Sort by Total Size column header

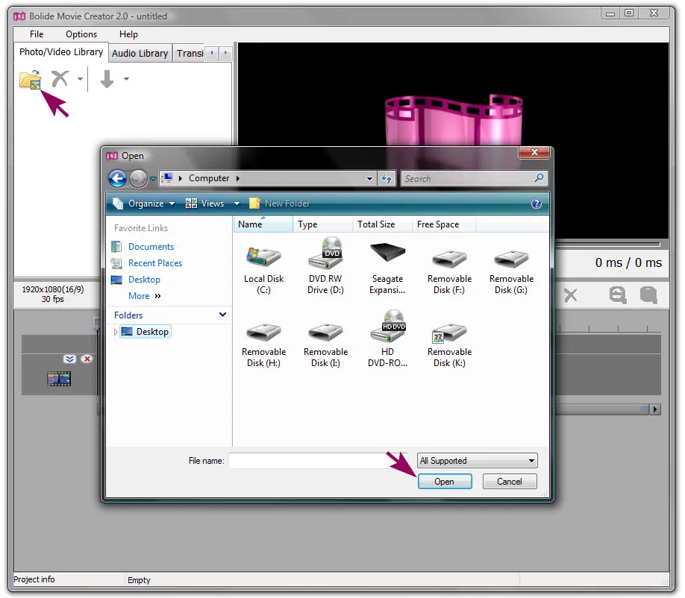point(383,224)
